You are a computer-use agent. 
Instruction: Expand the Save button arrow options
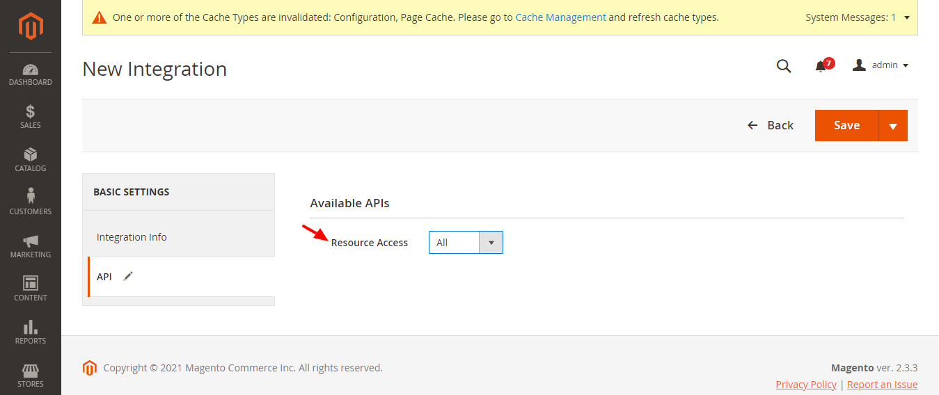[893, 126]
